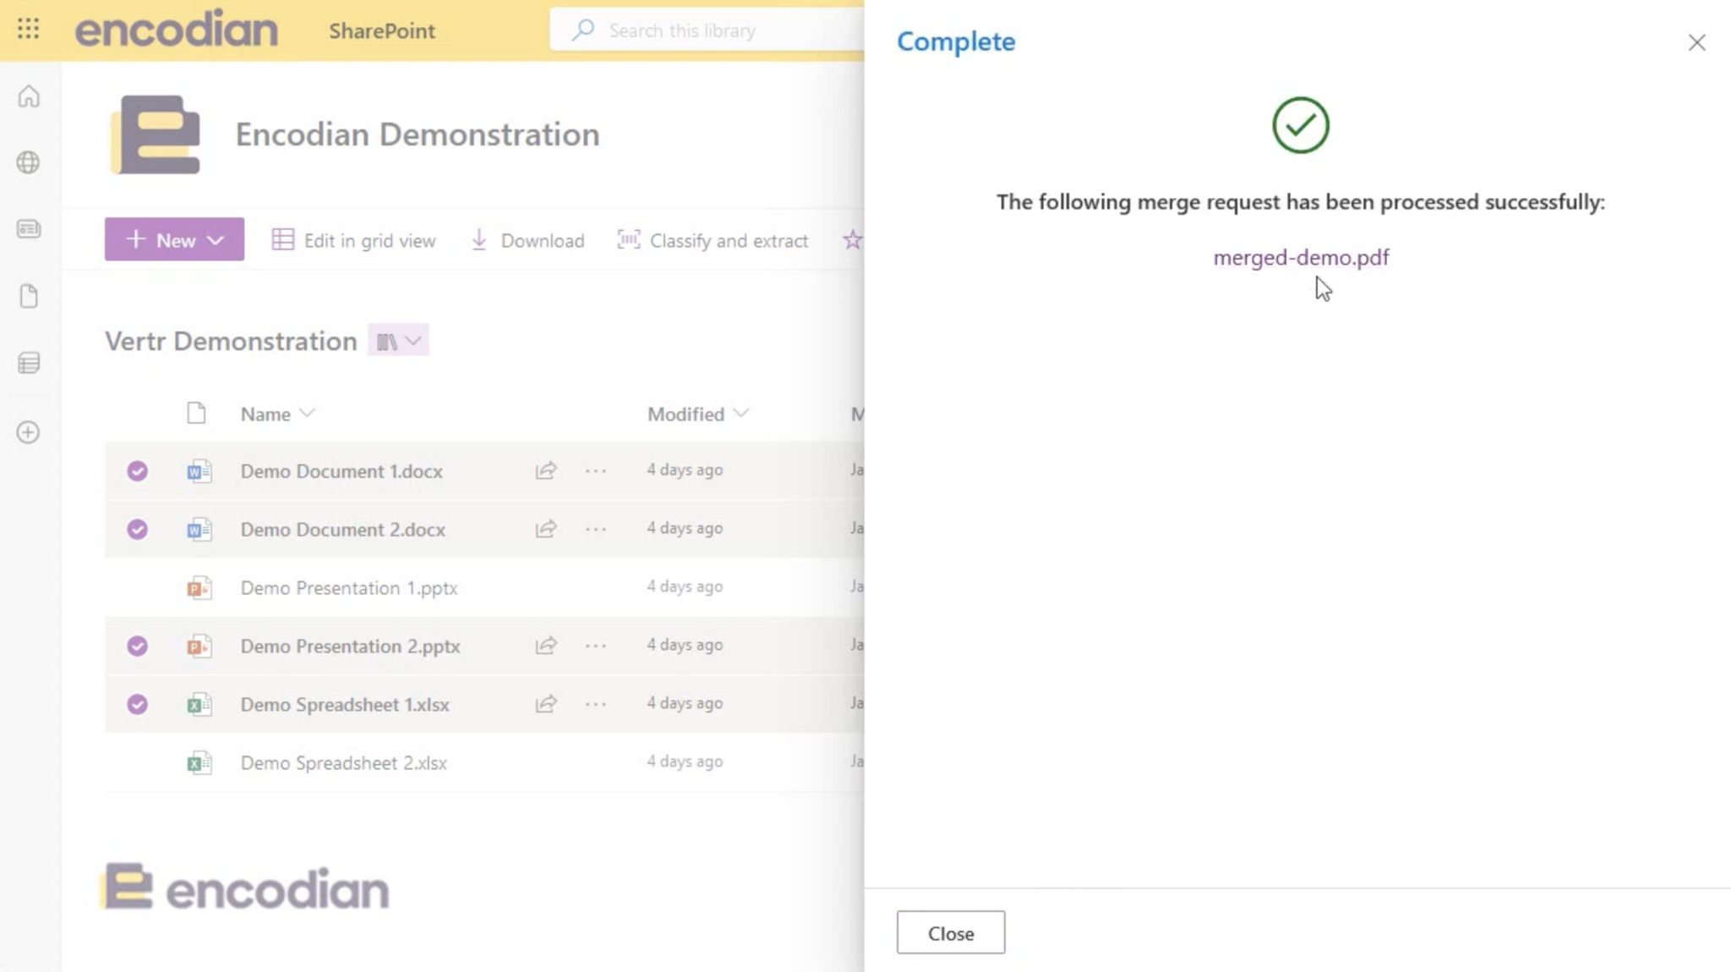Deselect Demo Presentation 2.pptx checkmark
1731x972 pixels.
coord(137,646)
